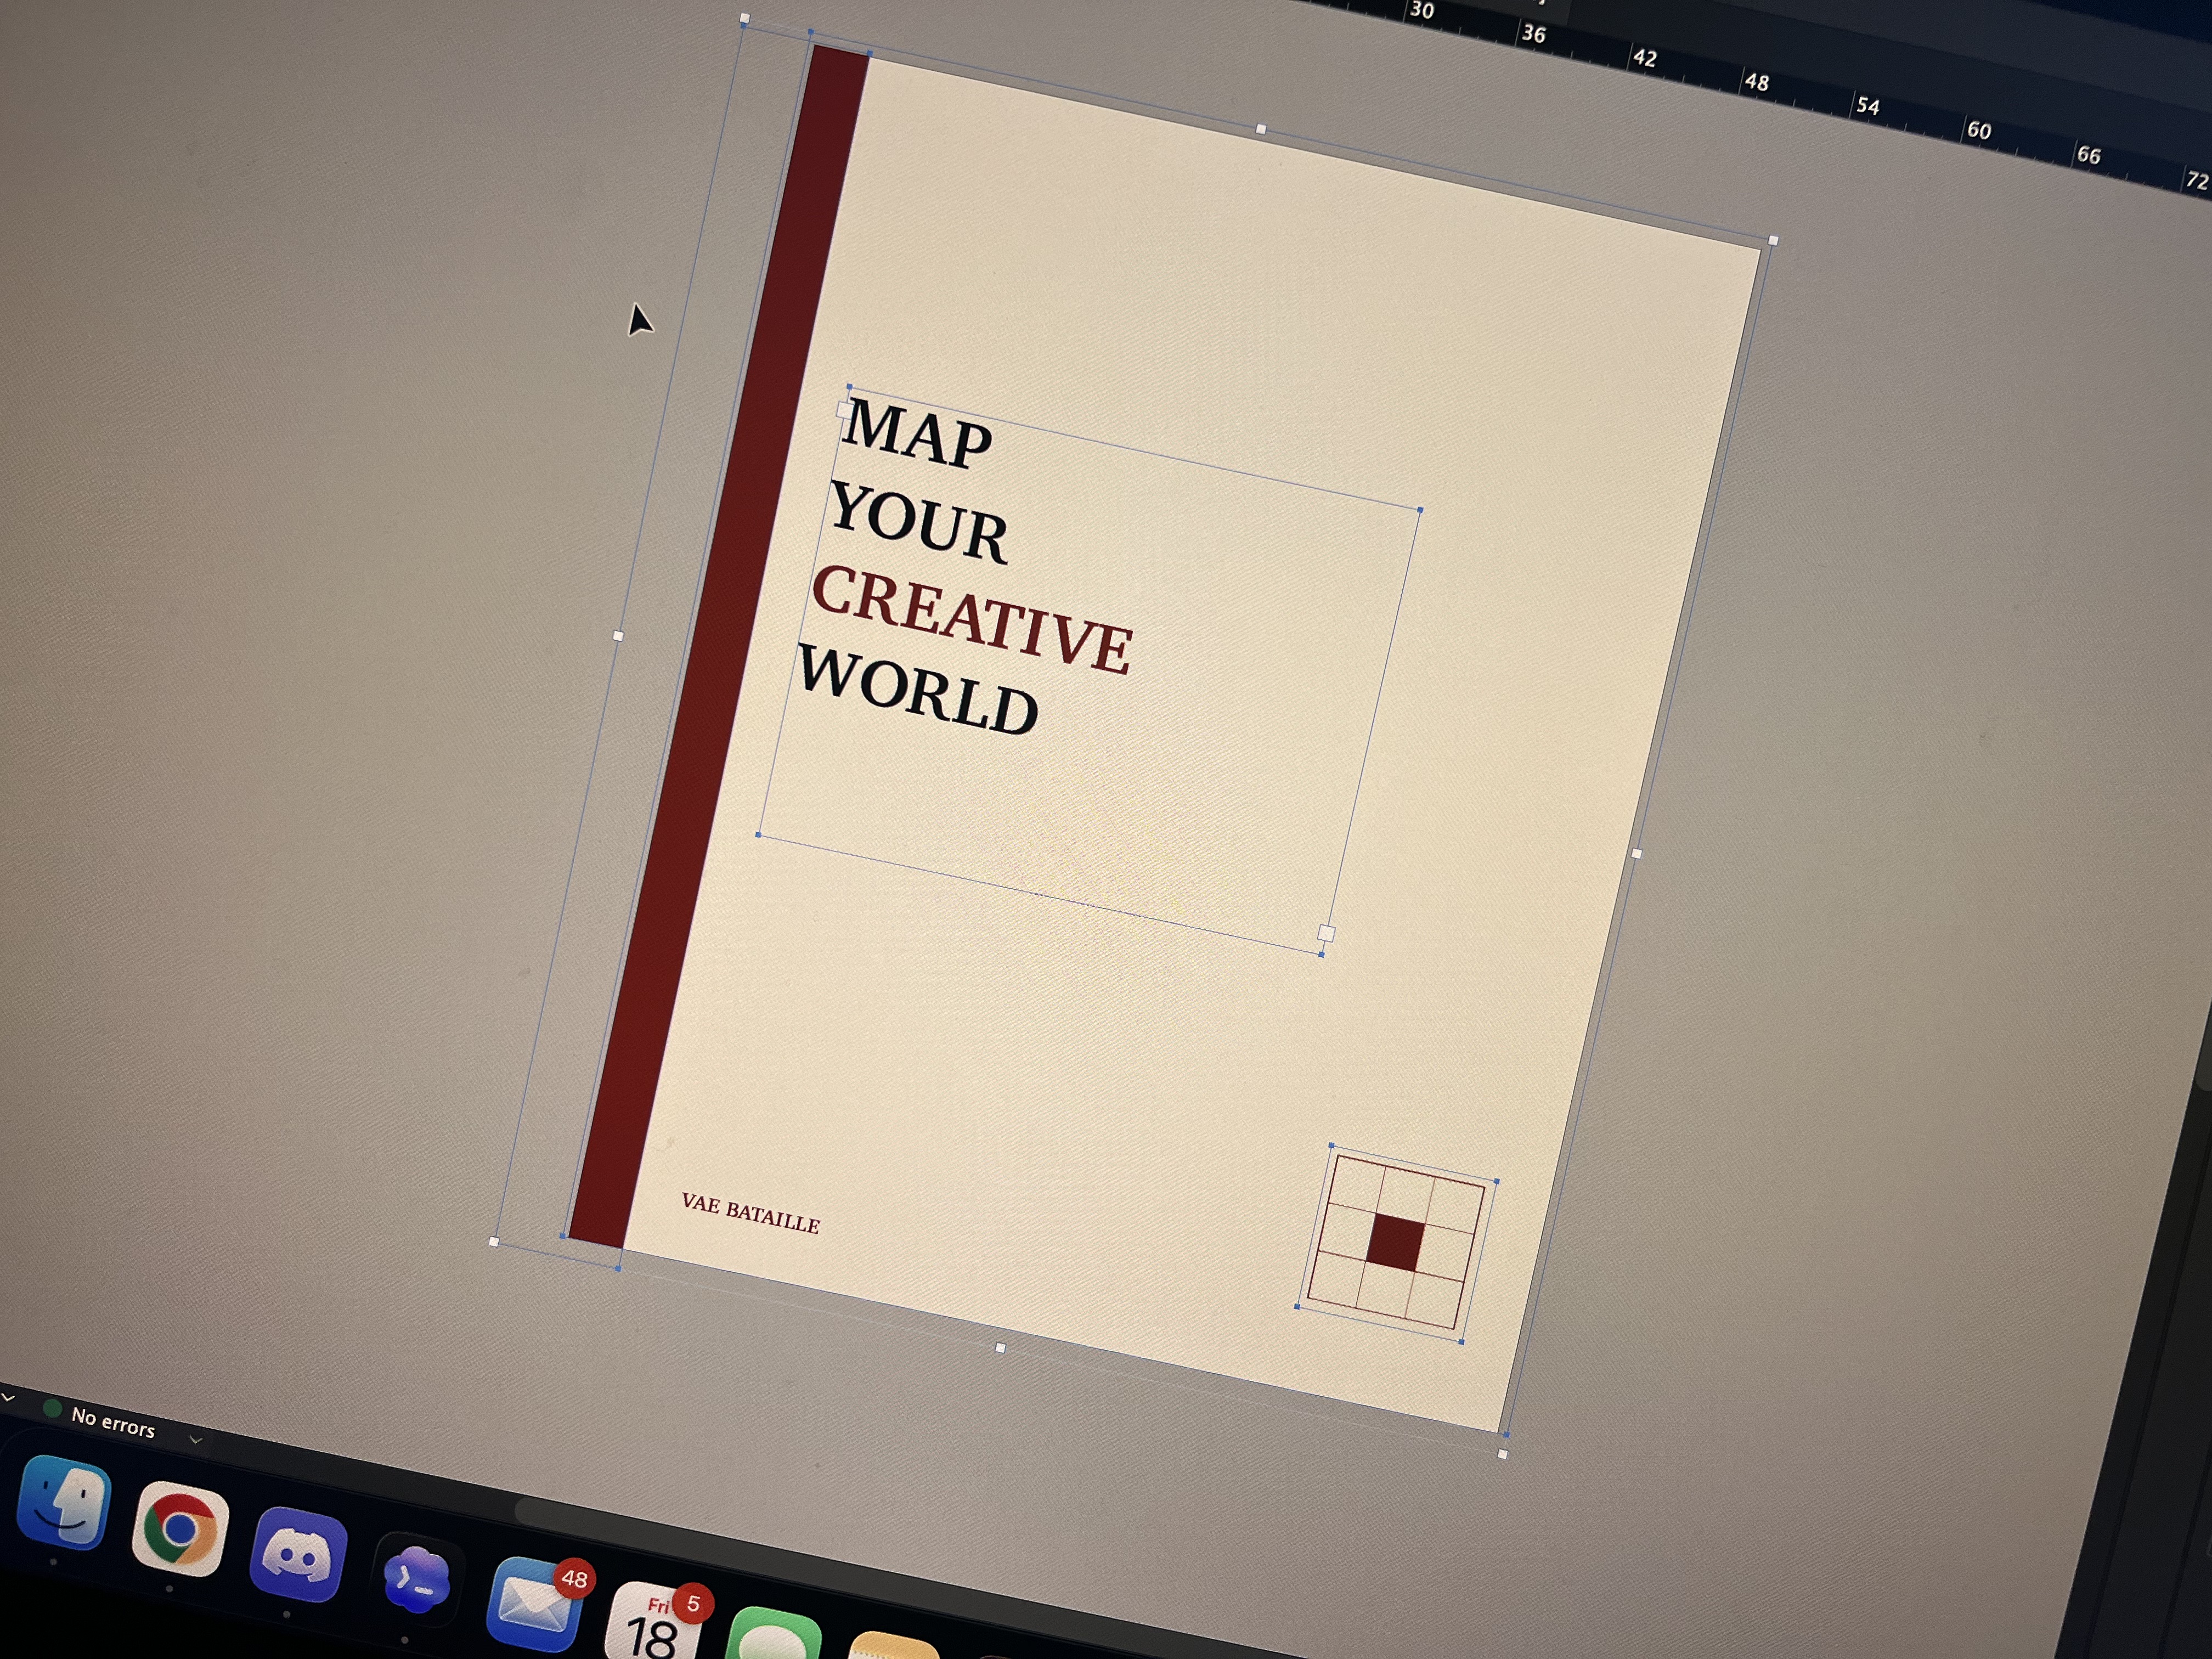Click the selection's bottom-right corner handle
The height and width of the screenshot is (1659, 2212).
pos(1502,1454)
